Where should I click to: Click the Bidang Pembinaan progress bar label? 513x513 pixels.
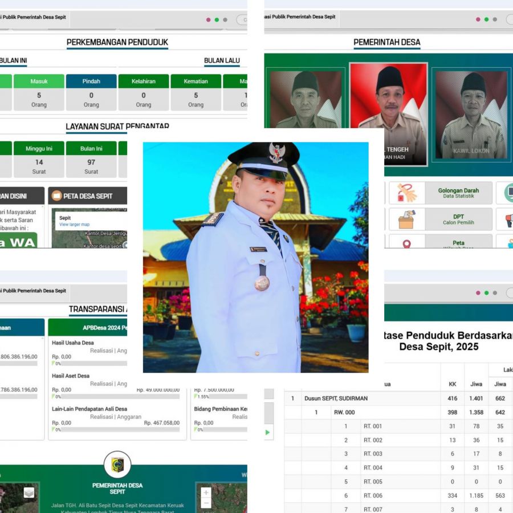[221, 409]
